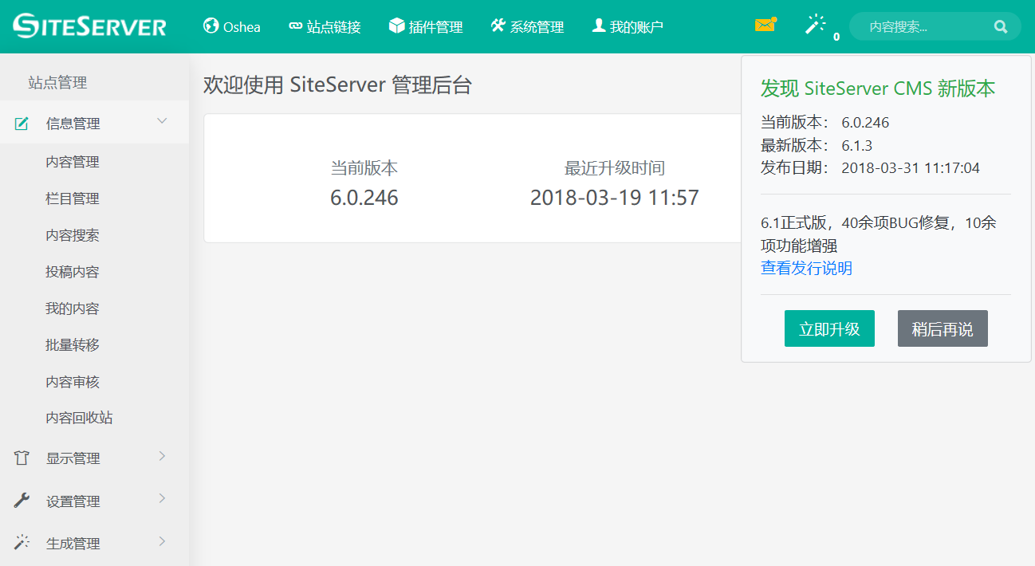Click the globe icon beside Oshea

(211, 26)
